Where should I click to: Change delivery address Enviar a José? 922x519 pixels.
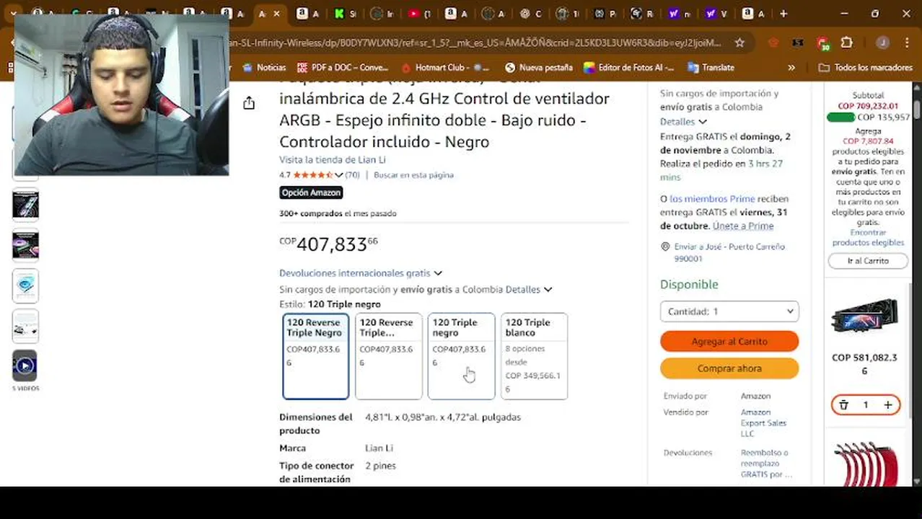point(729,252)
